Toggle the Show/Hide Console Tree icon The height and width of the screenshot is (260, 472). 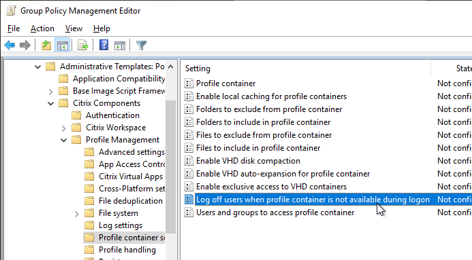point(62,45)
